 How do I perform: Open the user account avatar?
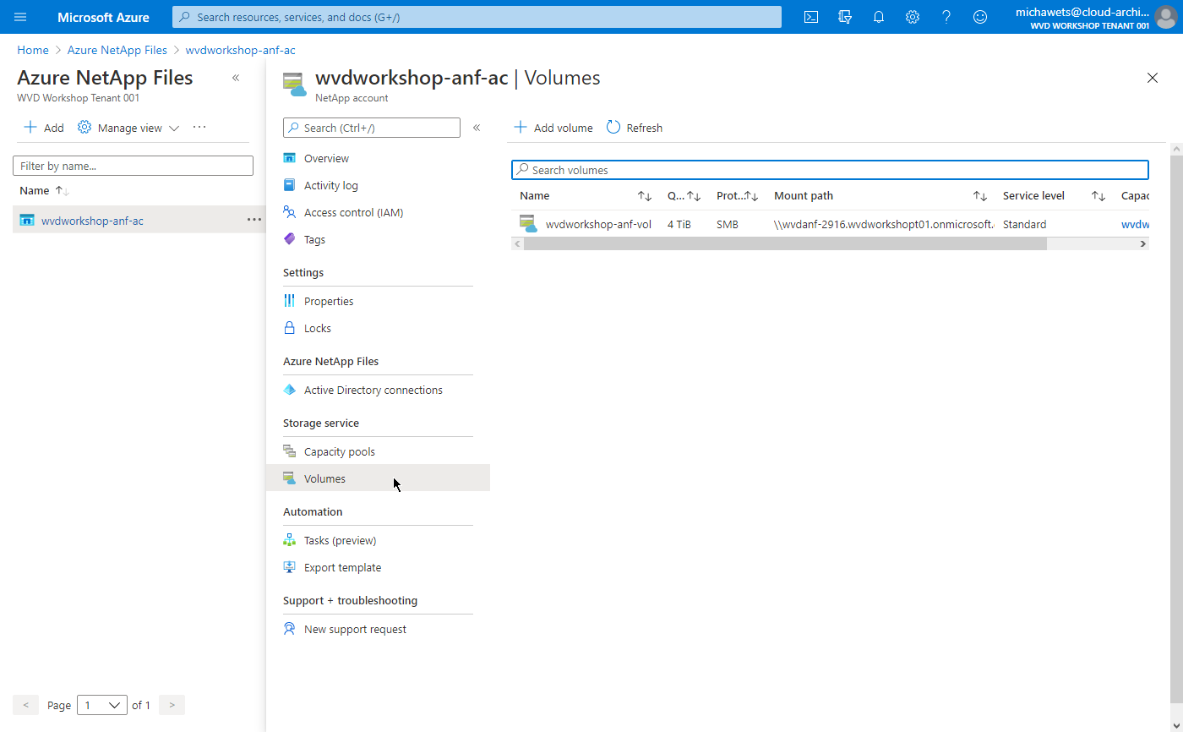click(1164, 17)
